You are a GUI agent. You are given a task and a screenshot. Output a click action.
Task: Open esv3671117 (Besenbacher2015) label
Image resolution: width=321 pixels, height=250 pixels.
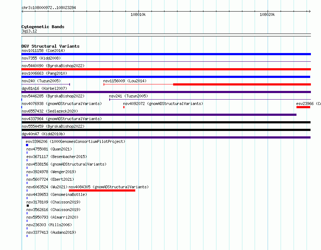tap(57, 157)
